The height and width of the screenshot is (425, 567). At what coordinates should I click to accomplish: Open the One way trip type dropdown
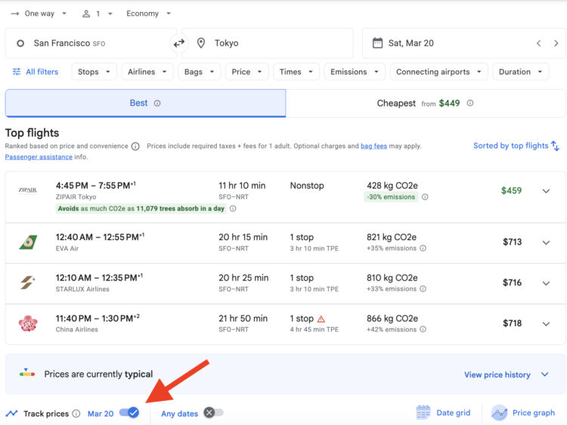tap(39, 14)
